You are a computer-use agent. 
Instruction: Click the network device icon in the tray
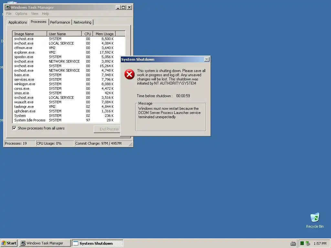click(308, 243)
